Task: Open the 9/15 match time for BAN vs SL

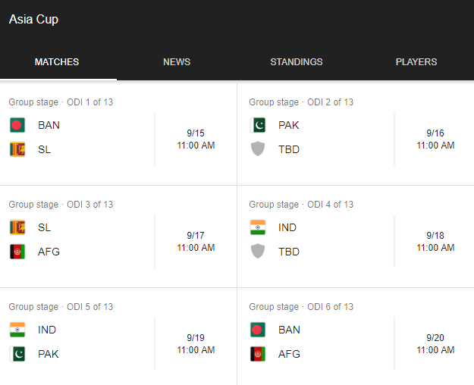Action: (x=196, y=139)
